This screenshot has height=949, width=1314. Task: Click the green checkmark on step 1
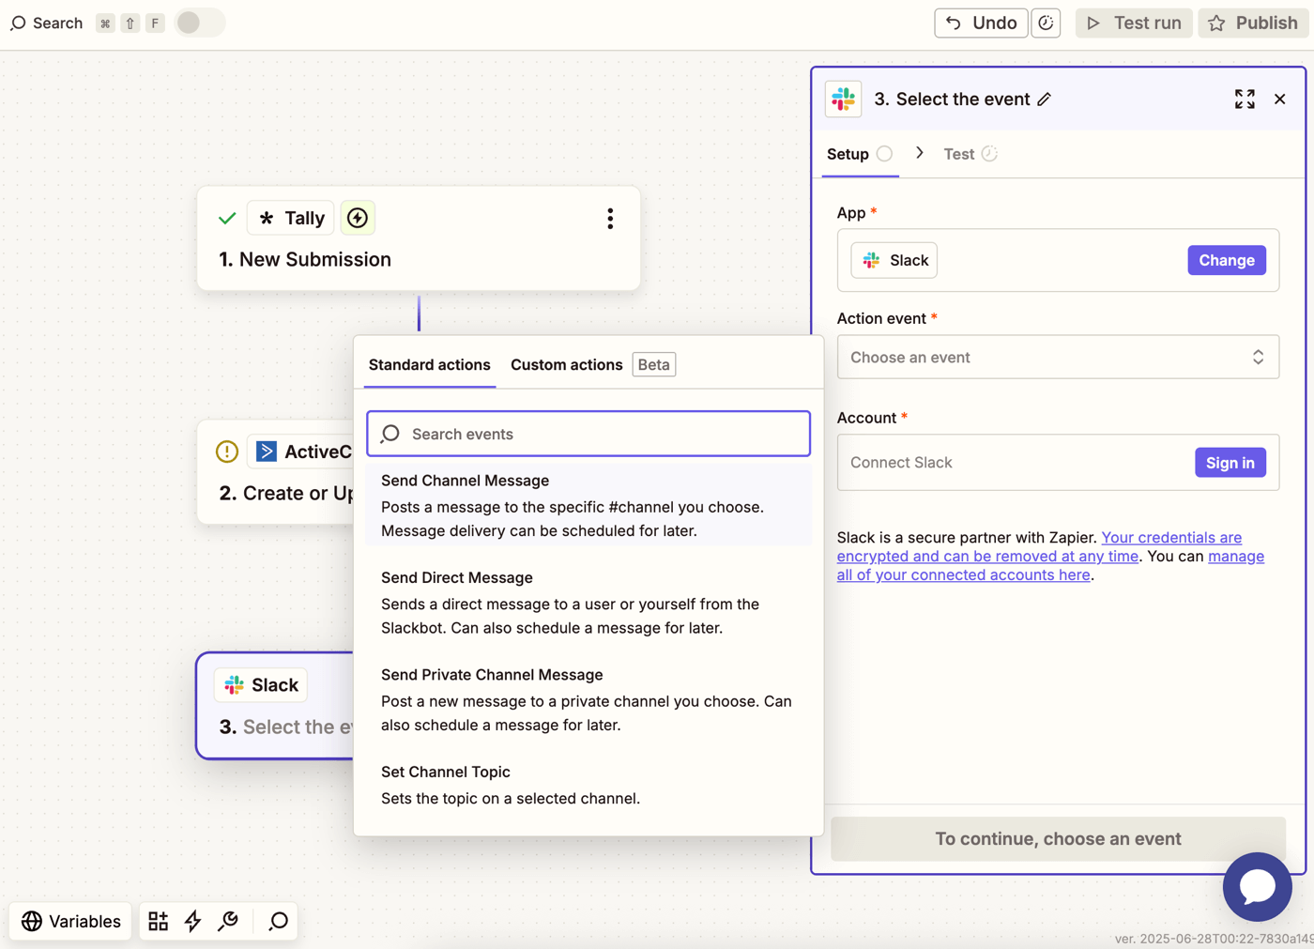pyautogui.click(x=227, y=219)
